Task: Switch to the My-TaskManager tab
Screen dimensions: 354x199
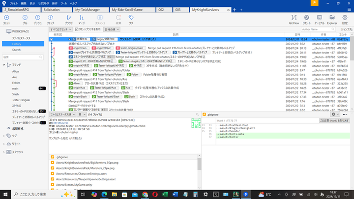Action: click(90, 10)
